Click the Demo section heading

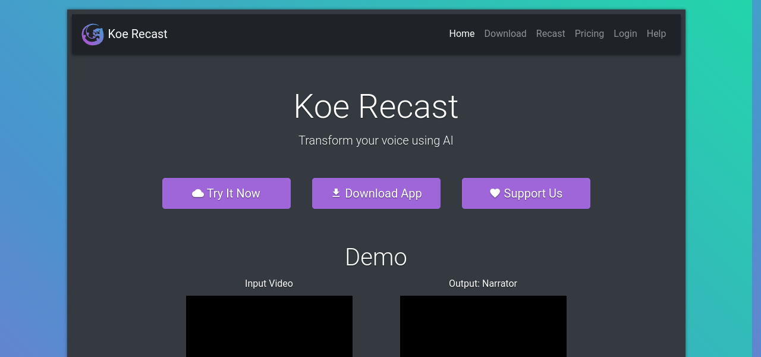376,257
